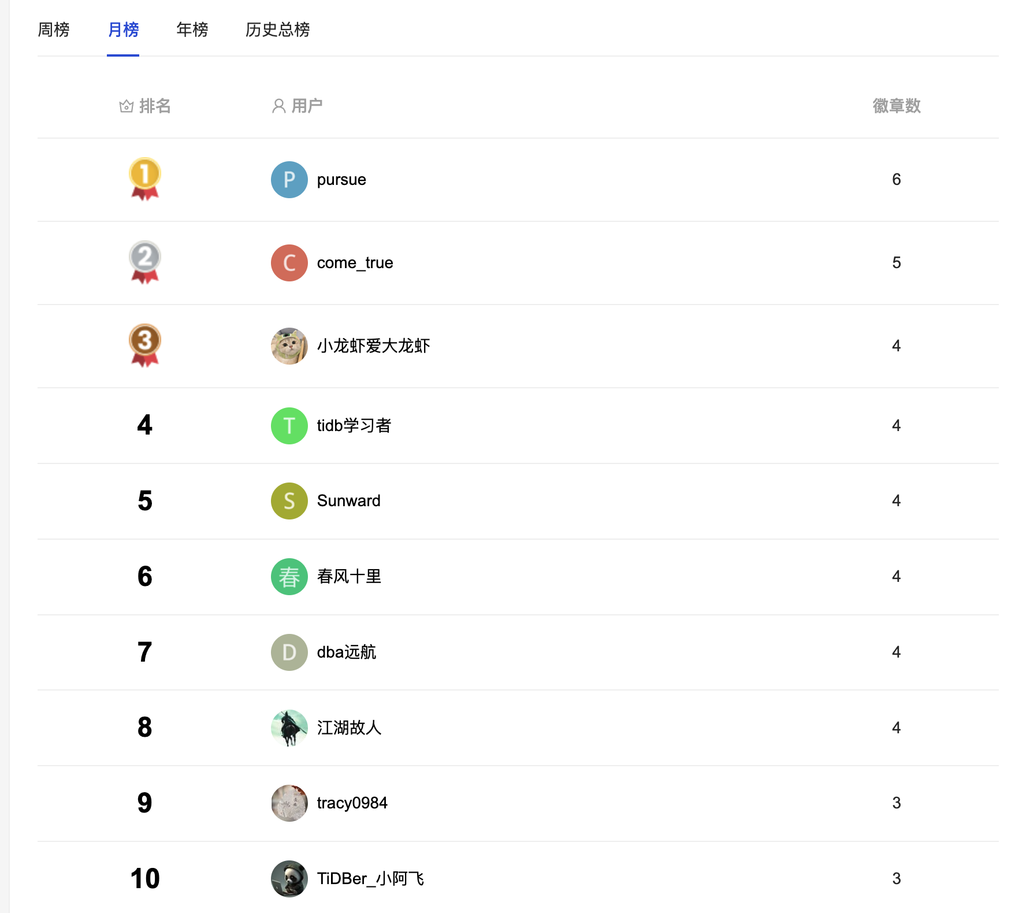This screenshot has width=1026, height=913.
Task: Open Sunward's olive S avatar
Action: point(289,501)
